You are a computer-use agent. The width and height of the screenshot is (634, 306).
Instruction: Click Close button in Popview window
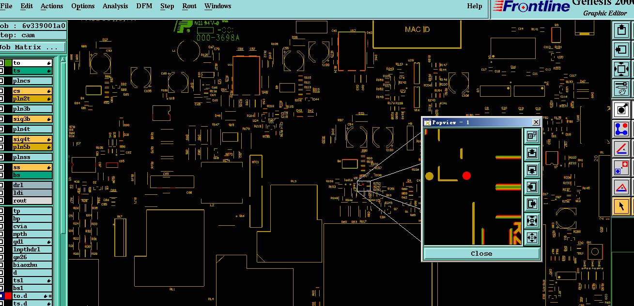click(481, 253)
